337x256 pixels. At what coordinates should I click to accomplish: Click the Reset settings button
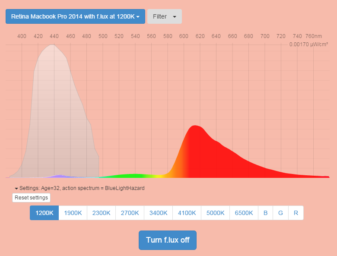(x=31, y=198)
